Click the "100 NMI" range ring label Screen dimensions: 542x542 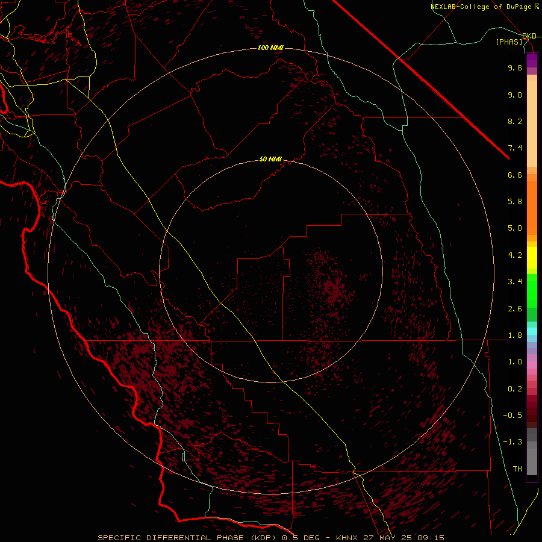[x=270, y=48]
